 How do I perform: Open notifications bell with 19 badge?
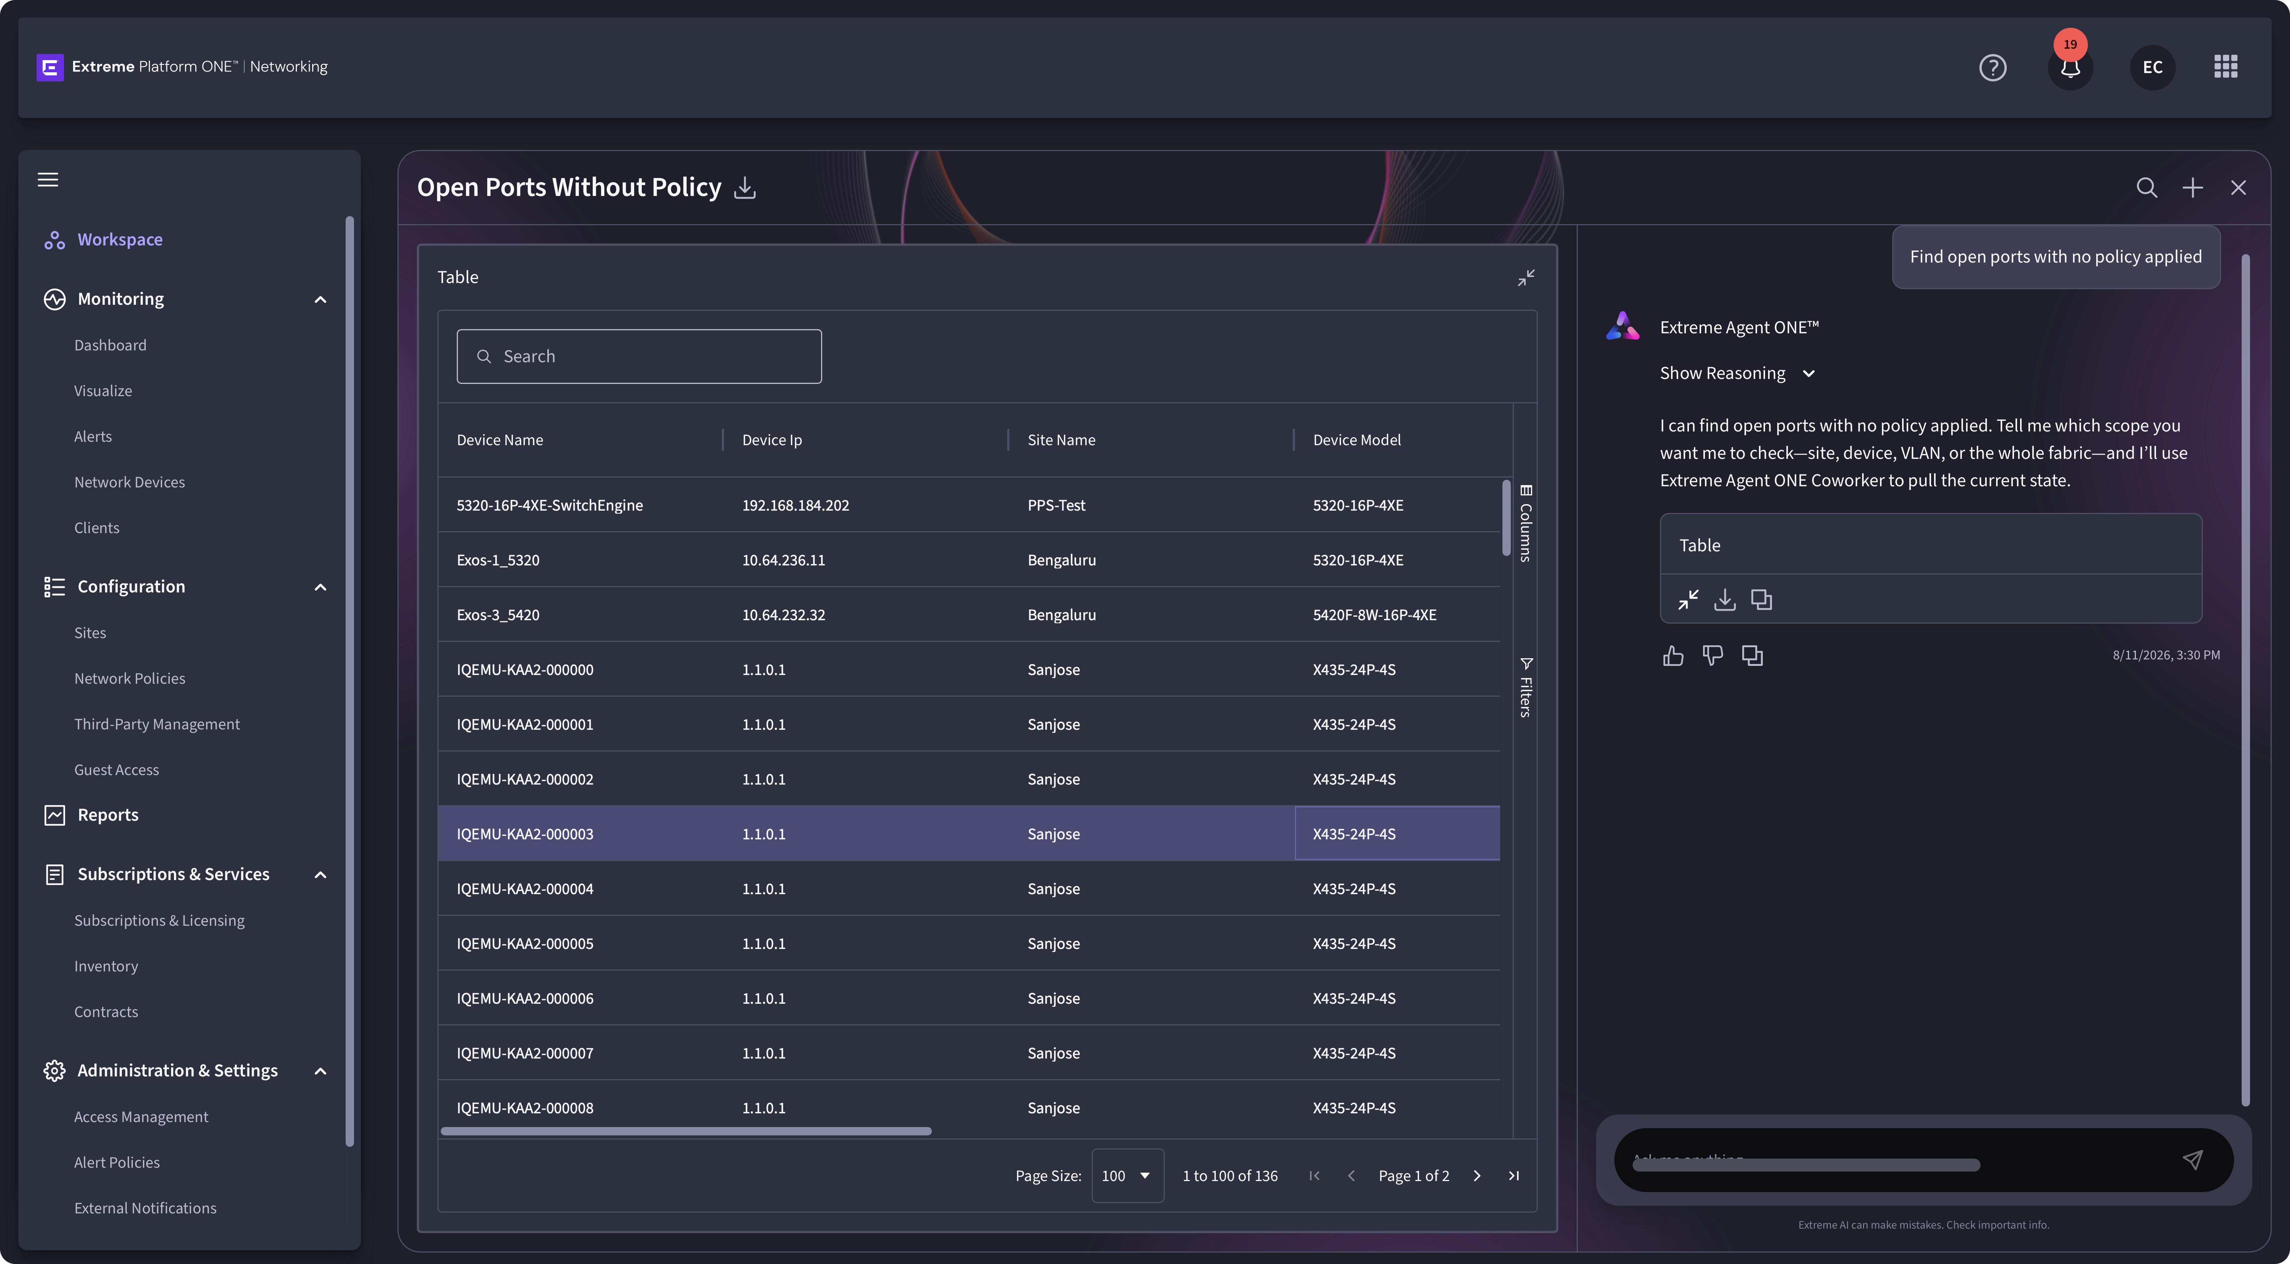pyautogui.click(x=2070, y=68)
